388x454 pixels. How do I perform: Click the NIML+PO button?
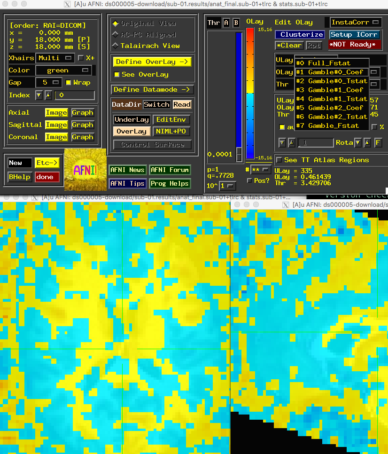(x=171, y=131)
